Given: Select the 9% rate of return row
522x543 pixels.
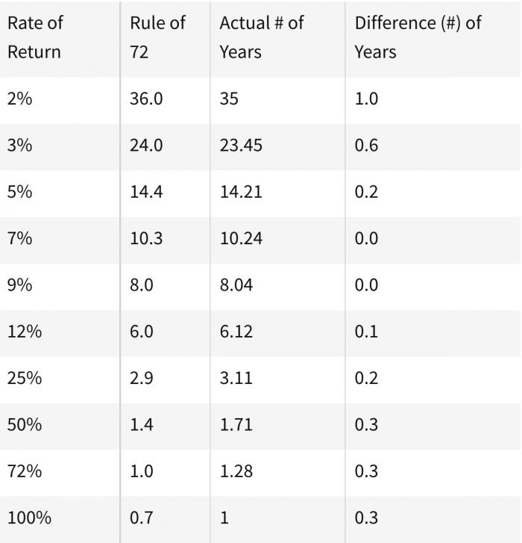Looking at the screenshot, I should pyautogui.click(x=20, y=285).
